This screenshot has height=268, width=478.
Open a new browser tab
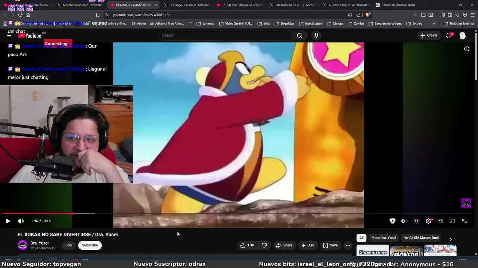[430, 5]
